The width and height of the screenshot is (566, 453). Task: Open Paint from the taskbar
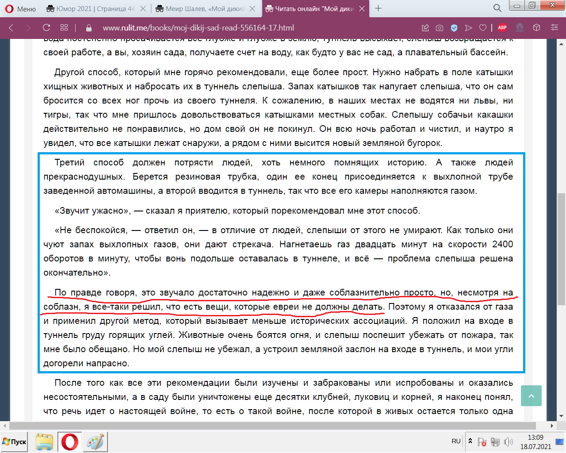(x=95, y=441)
